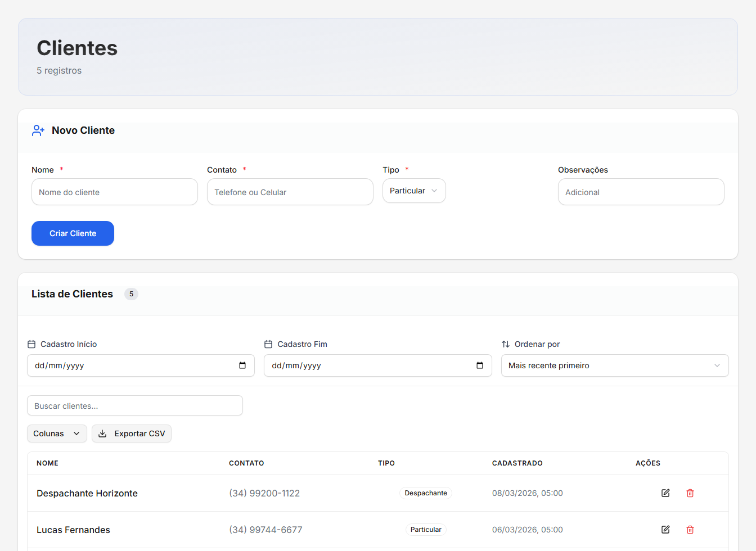This screenshot has height=551, width=756.
Task: Open the Tipo dropdown showing Particular
Action: [x=414, y=191]
